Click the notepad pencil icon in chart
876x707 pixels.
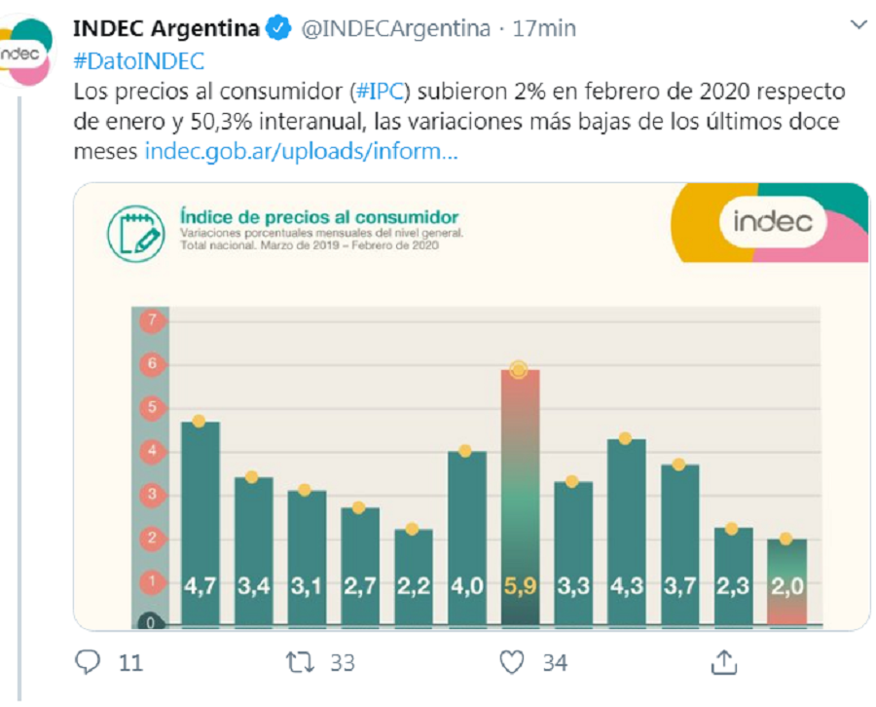tap(136, 231)
